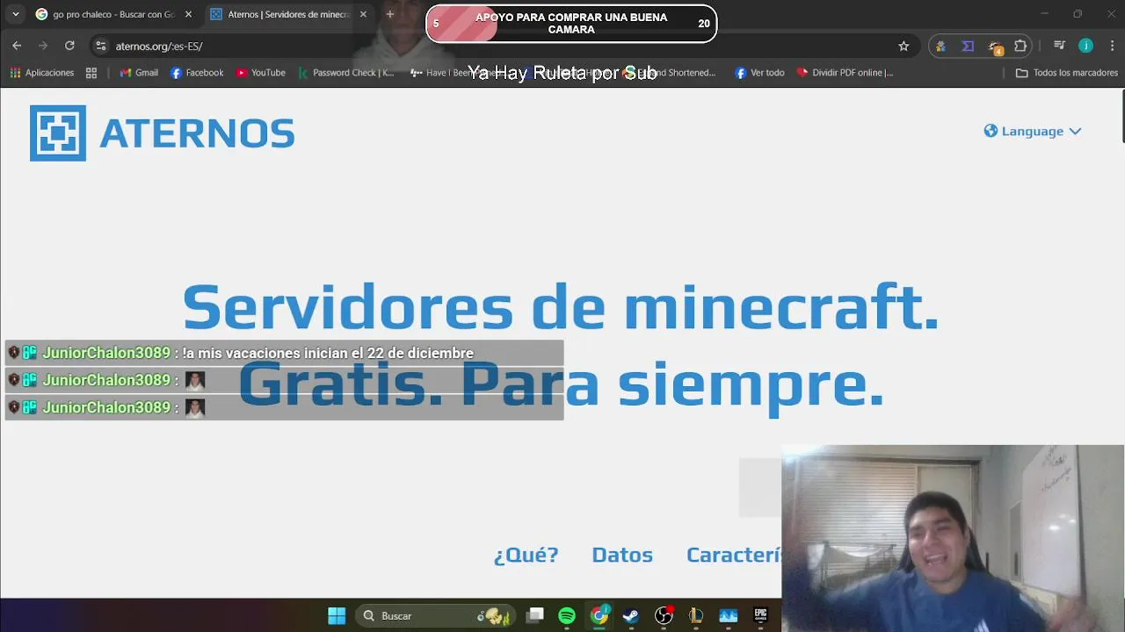Click the purple extension icon in toolbar
This screenshot has height=632, width=1125.
click(x=968, y=46)
